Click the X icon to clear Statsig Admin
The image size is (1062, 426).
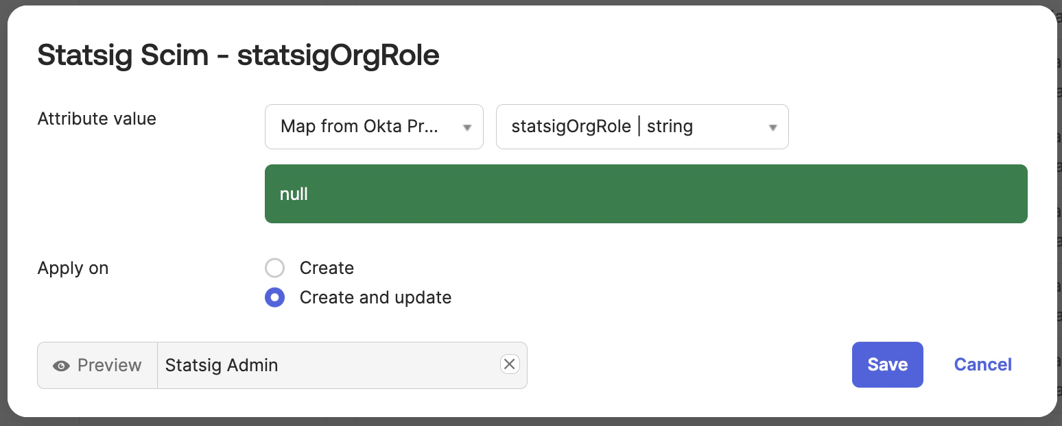point(509,364)
